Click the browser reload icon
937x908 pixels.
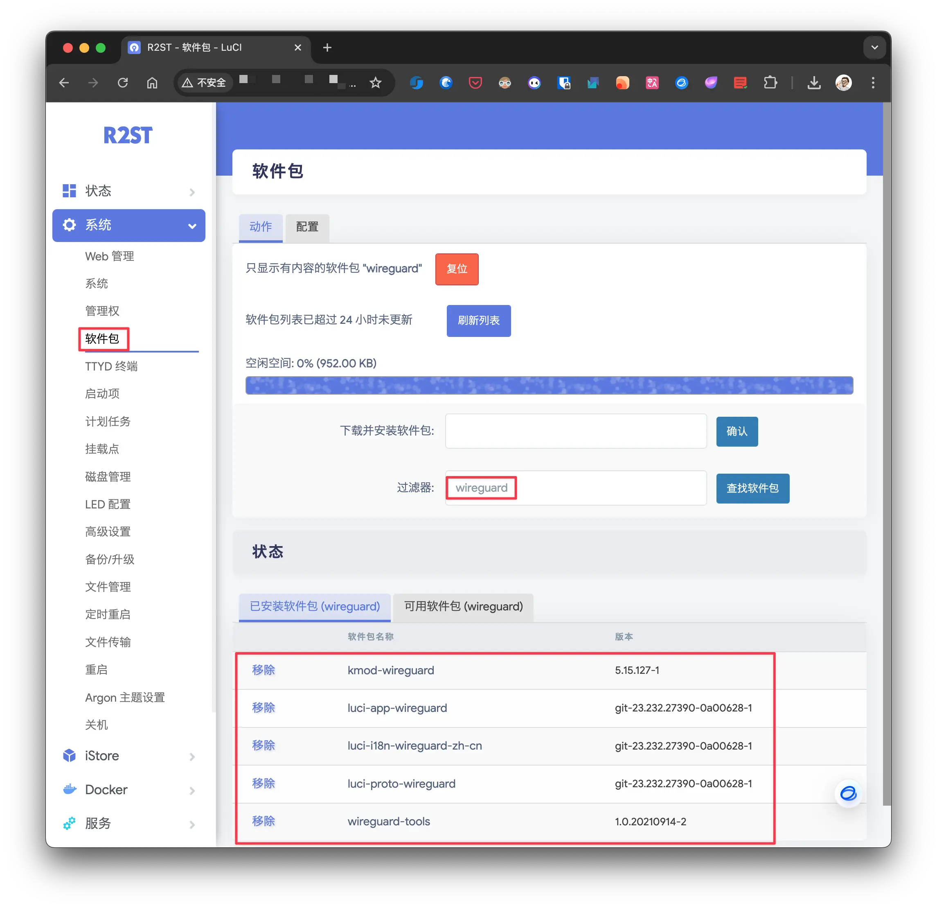[x=123, y=83]
